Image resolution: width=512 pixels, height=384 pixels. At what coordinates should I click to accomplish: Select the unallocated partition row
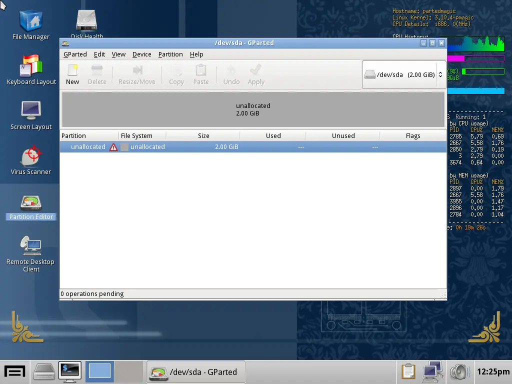pos(253,147)
